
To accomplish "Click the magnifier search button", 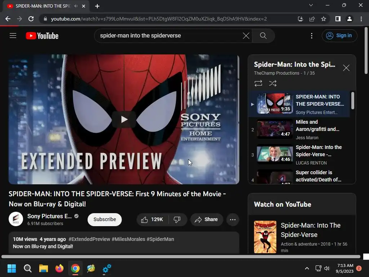I will click(263, 36).
